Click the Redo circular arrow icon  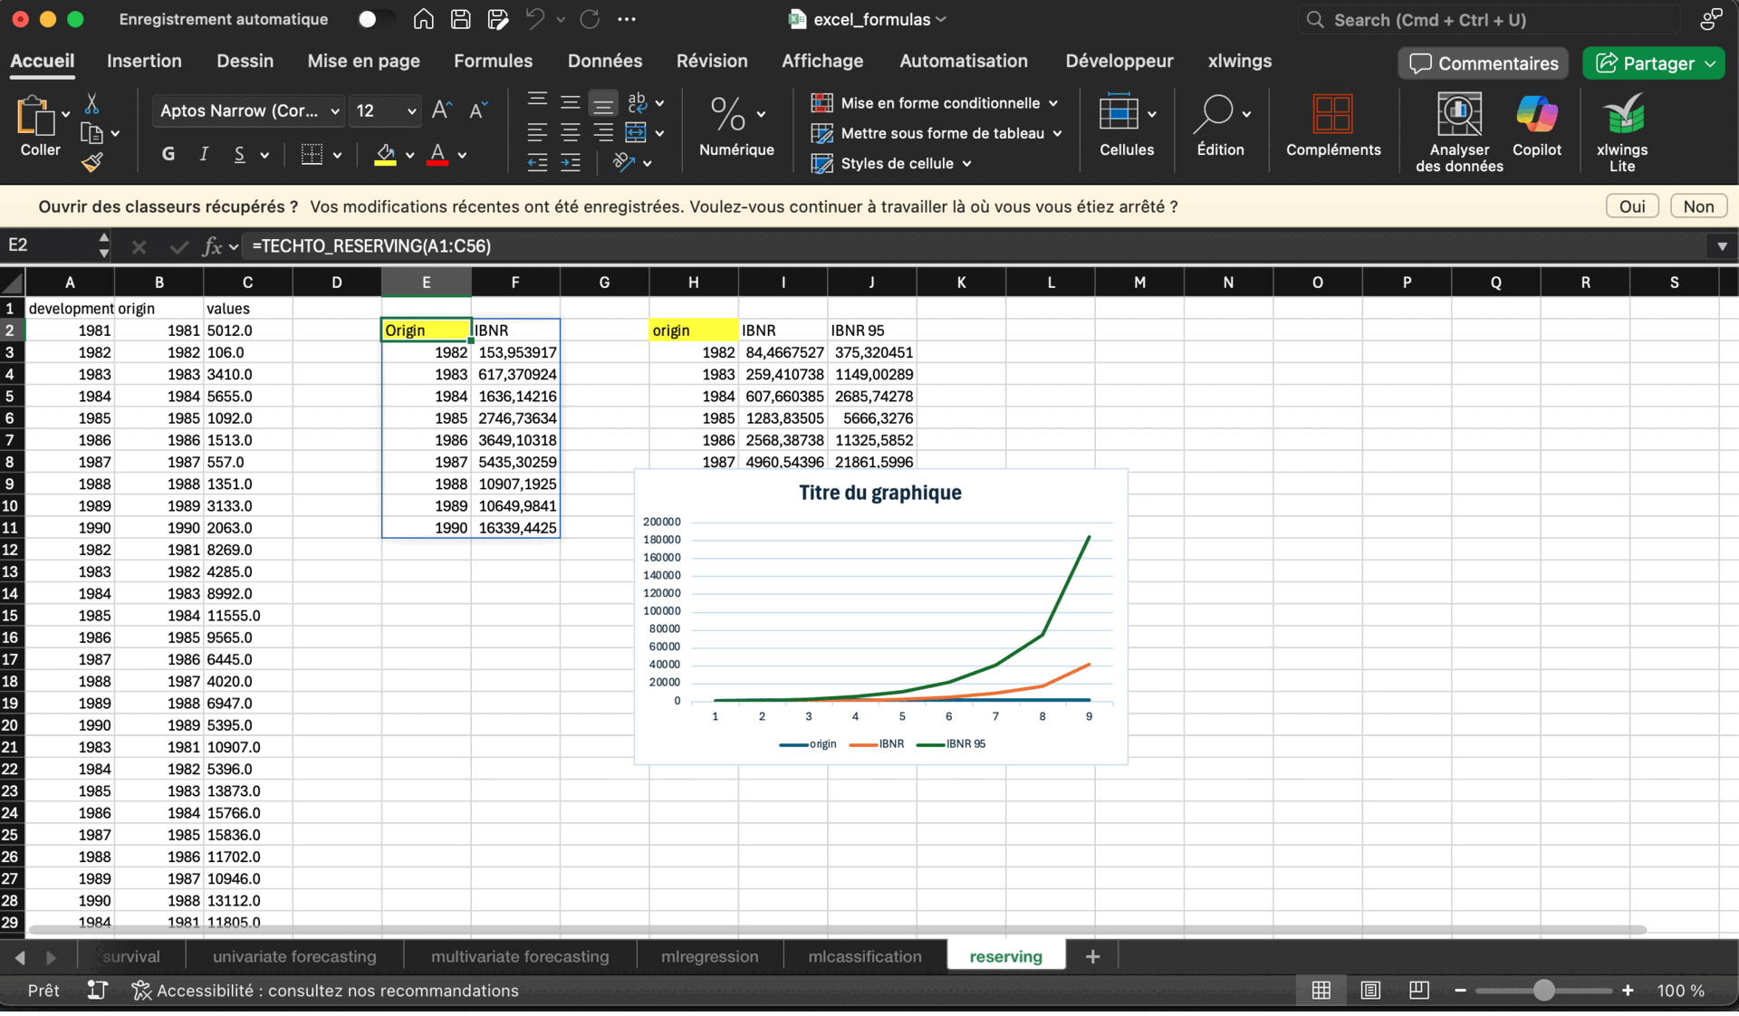pos(590,19)
